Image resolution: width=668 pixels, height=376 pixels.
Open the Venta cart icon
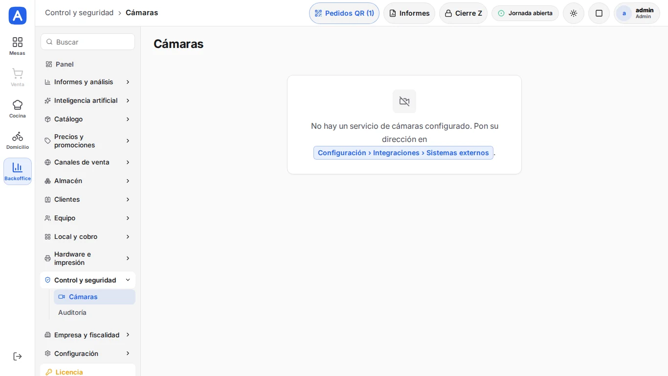pos(18,73)
